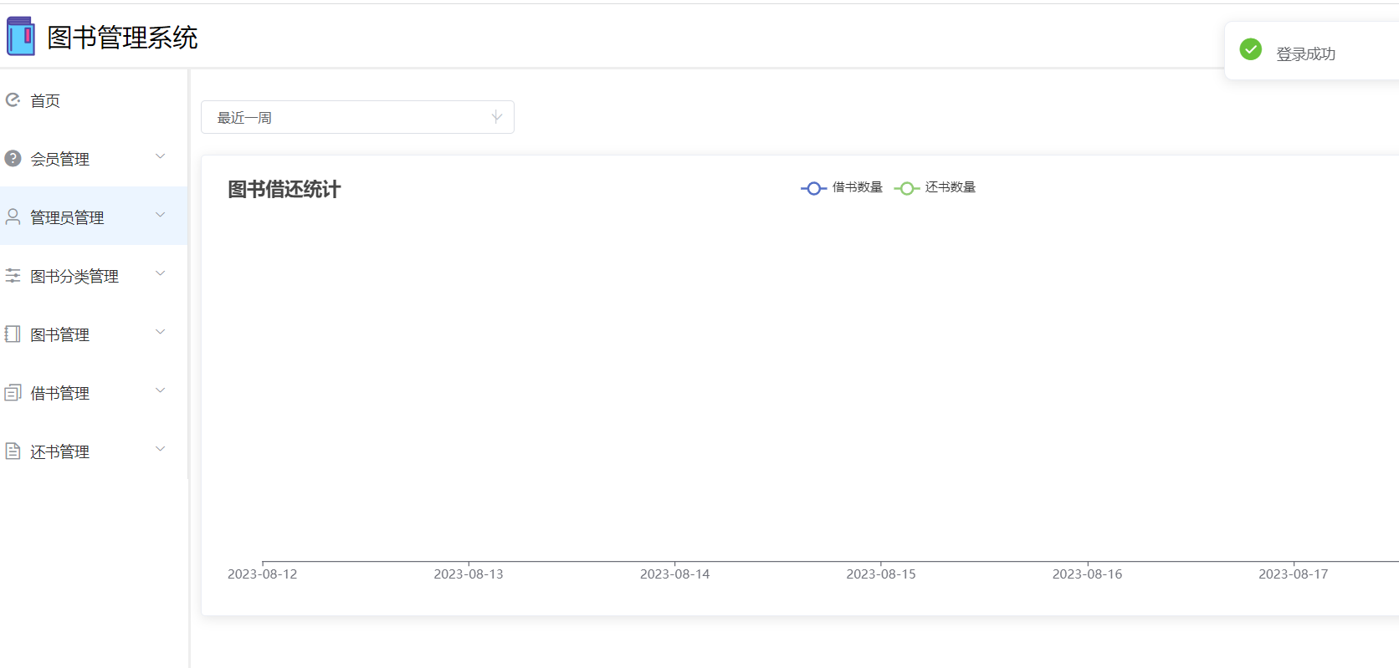Click the 2023-08-16 axis label
The height and width of the screenshot is (668, 1399).
point(1087,574)
